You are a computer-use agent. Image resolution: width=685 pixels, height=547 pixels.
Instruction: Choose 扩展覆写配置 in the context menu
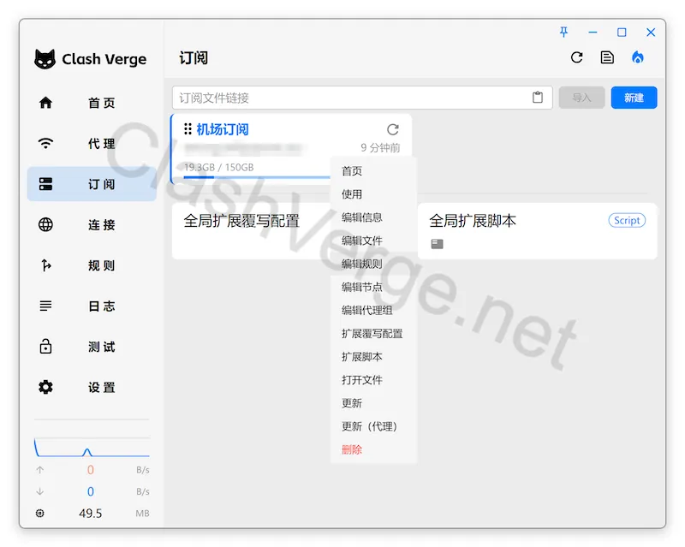point(373,333)
